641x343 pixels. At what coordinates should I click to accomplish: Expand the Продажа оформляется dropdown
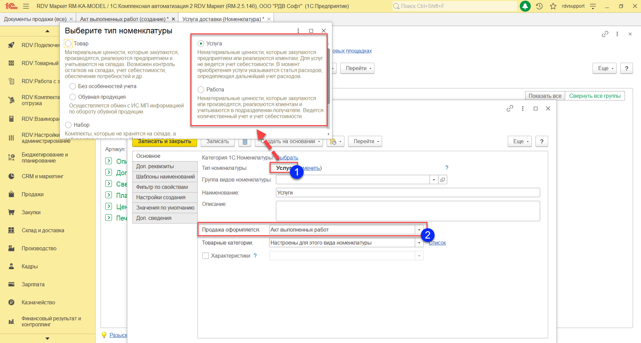[419, 230]
